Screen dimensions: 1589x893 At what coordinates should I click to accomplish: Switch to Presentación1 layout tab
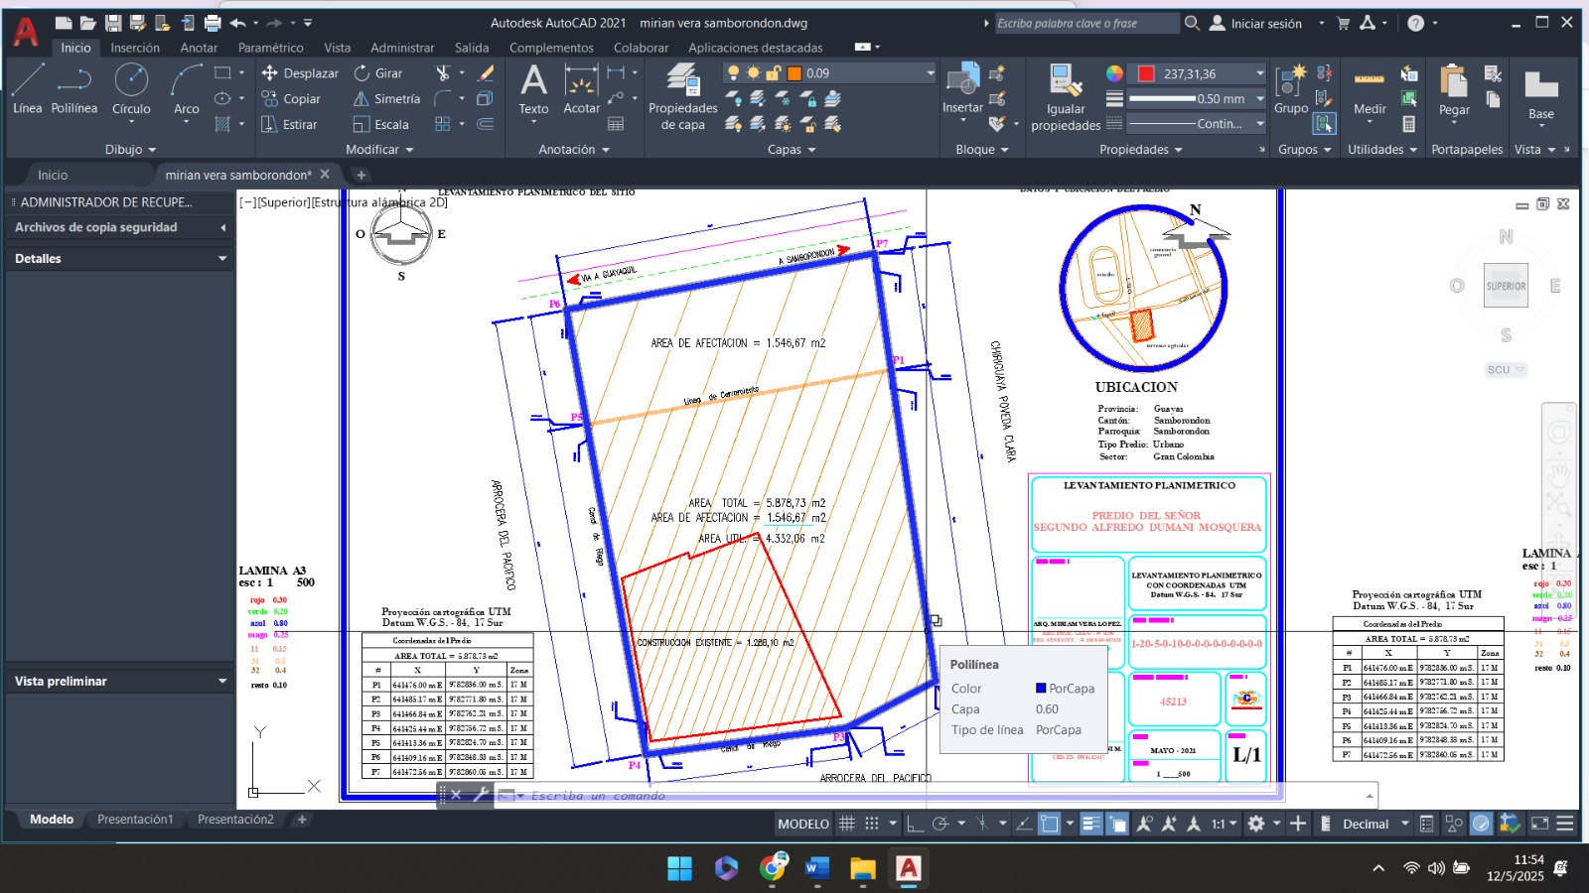pyautogui.click(x=135, y=820)
